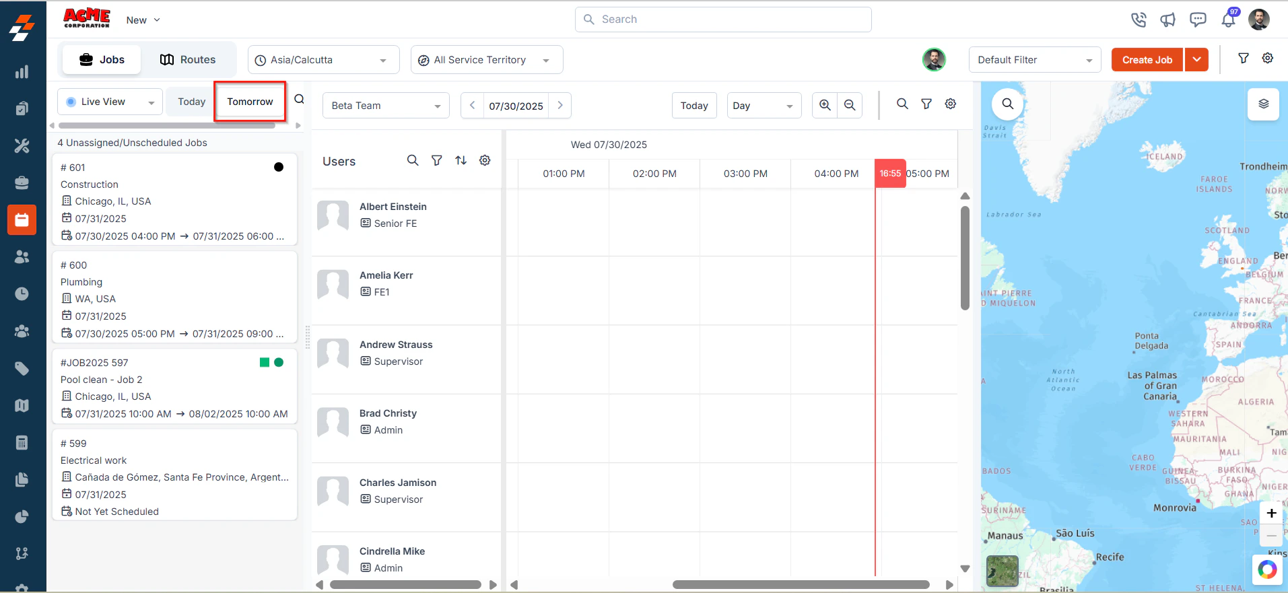
Task: Click search icon next to Tomorrow tab
Action: (x=300, y=100)
